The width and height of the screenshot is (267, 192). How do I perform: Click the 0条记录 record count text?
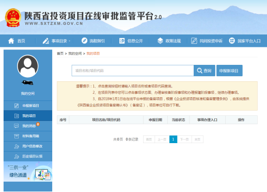(x=132, y=139)
